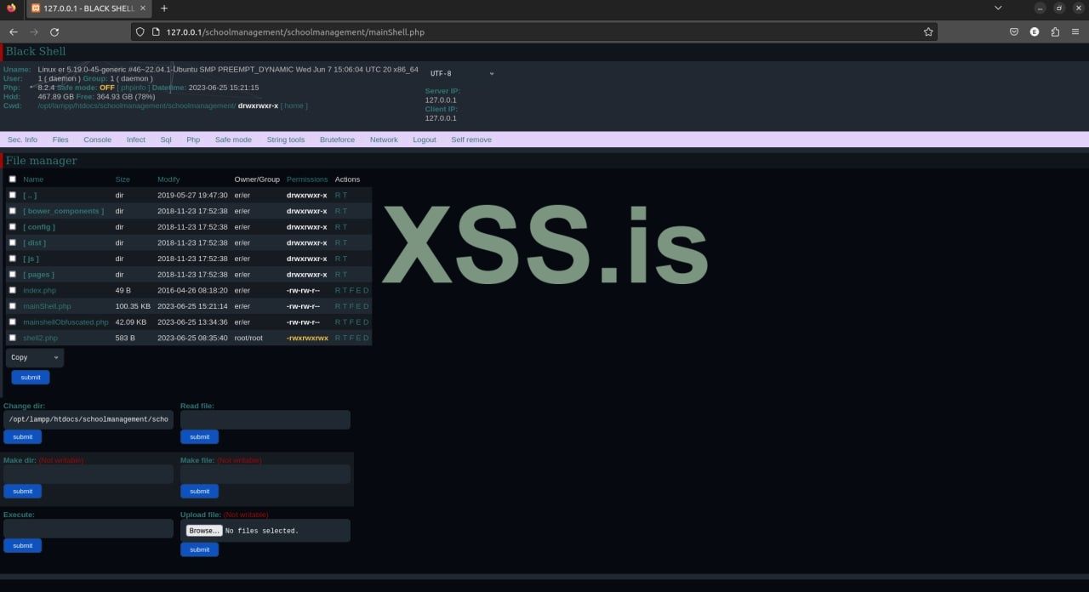The width and height of the screenshot is (1089, 592).
Task: Click the D action for index.php
Action: pos(367,290)
